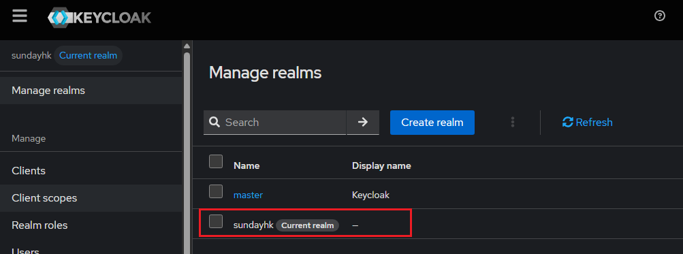Open the help question mark icon

(x=659, y=16)
